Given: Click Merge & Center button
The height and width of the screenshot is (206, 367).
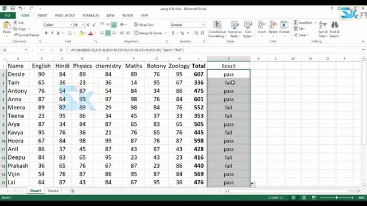Looking at the screenshot, I should click(149, 33).
